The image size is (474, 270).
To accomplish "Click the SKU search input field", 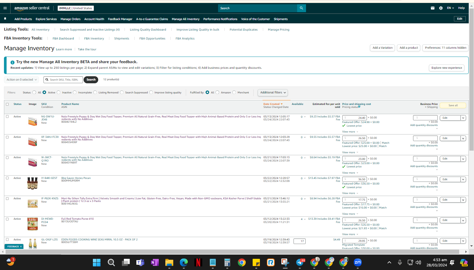I will tap(63, 80).
